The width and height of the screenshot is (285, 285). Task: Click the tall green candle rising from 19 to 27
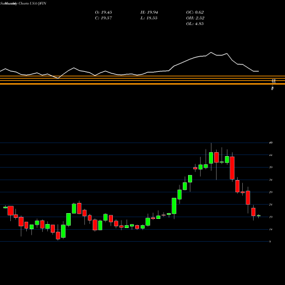coord(174,206)
